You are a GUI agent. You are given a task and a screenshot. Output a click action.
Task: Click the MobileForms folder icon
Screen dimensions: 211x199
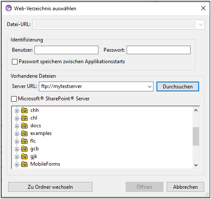[x=24, y=164]
